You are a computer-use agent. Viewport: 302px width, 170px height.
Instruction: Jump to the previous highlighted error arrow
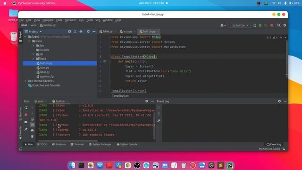click(x=281, y=37)
